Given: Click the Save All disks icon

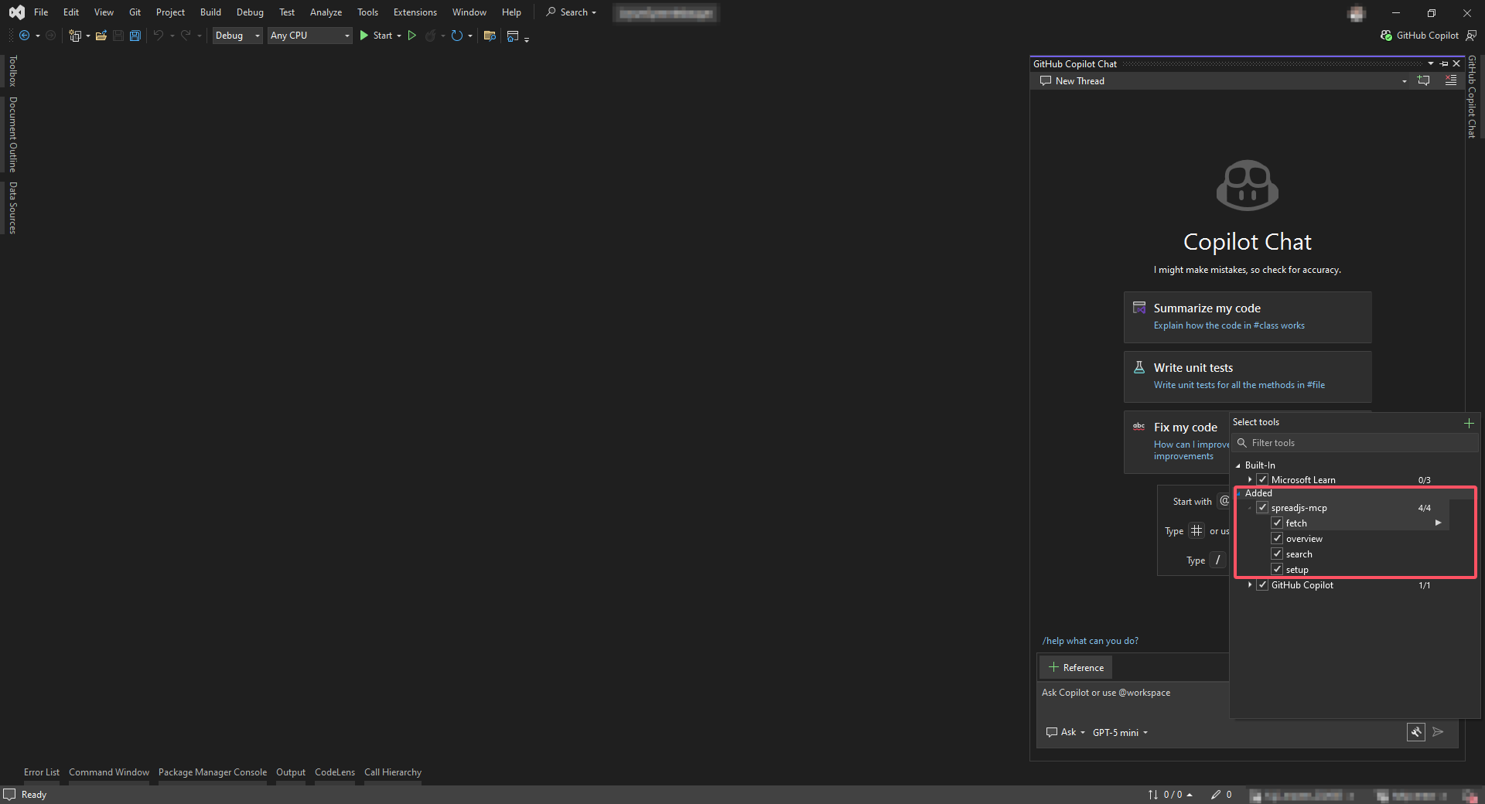Looking at the screenshot, I should pyautogui.click(x=135, y=36).
